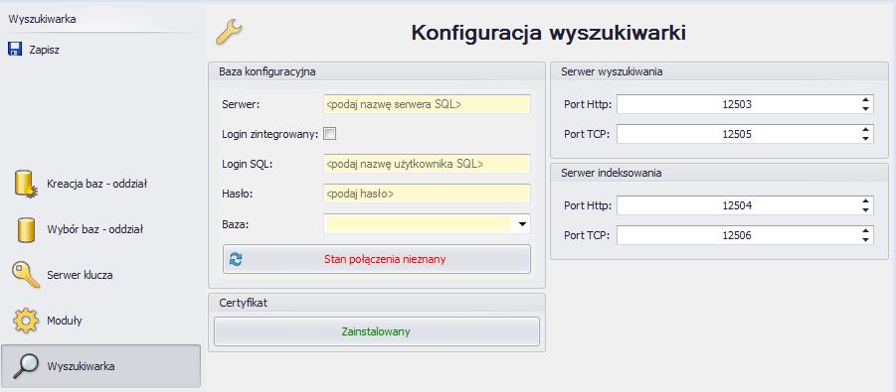Open the Baza dropdown arrow
This screenshot has width=896, height=392.
pyautogui.click(x=522, y=224)
